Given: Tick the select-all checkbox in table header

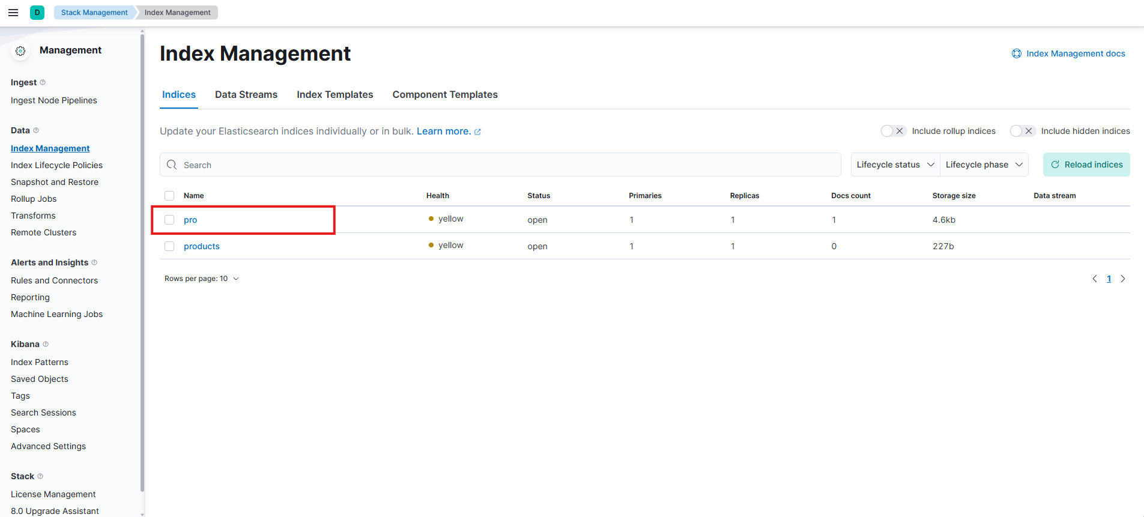Looking at the screenshot, I should 169,196.
